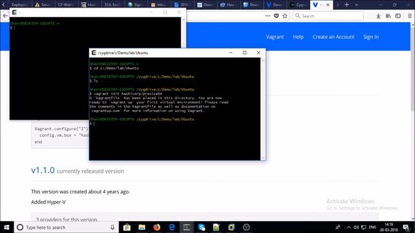The image size is (415, 233).
Task: Show hidden system tray icons chevron
Action: point(349,227)
